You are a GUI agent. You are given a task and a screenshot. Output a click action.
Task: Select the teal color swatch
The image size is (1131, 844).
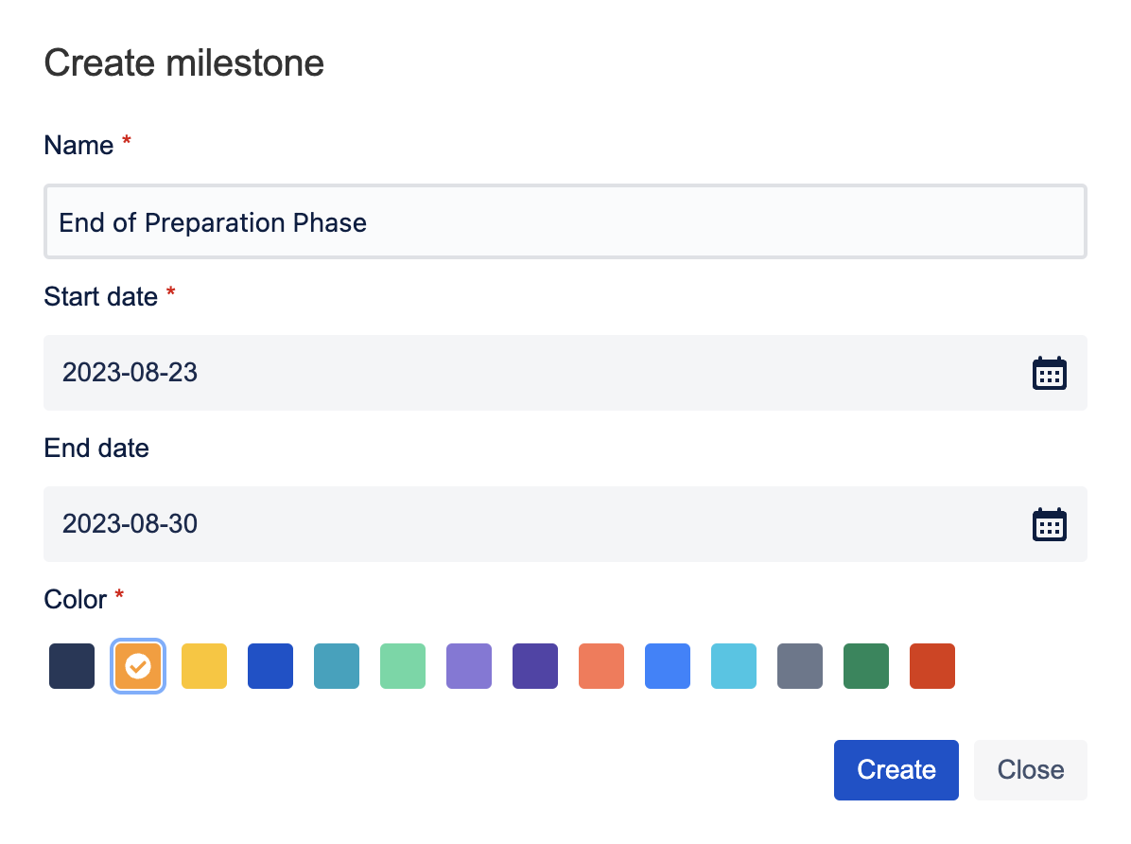(x=337, y=666)
